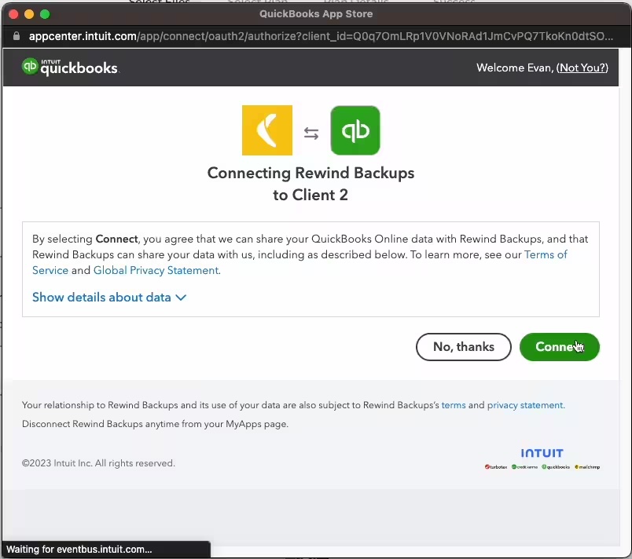
Task: Click the green QuickBooks app icon
Action: pos(355,130)
